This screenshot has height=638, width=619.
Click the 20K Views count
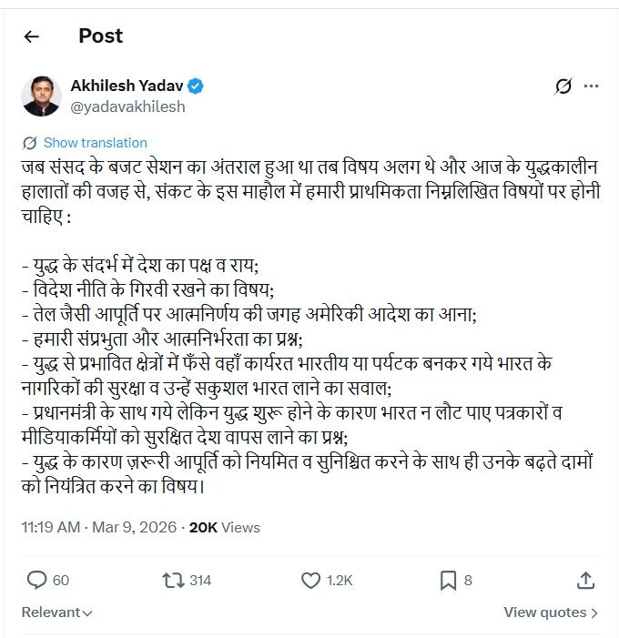(224, 527)
